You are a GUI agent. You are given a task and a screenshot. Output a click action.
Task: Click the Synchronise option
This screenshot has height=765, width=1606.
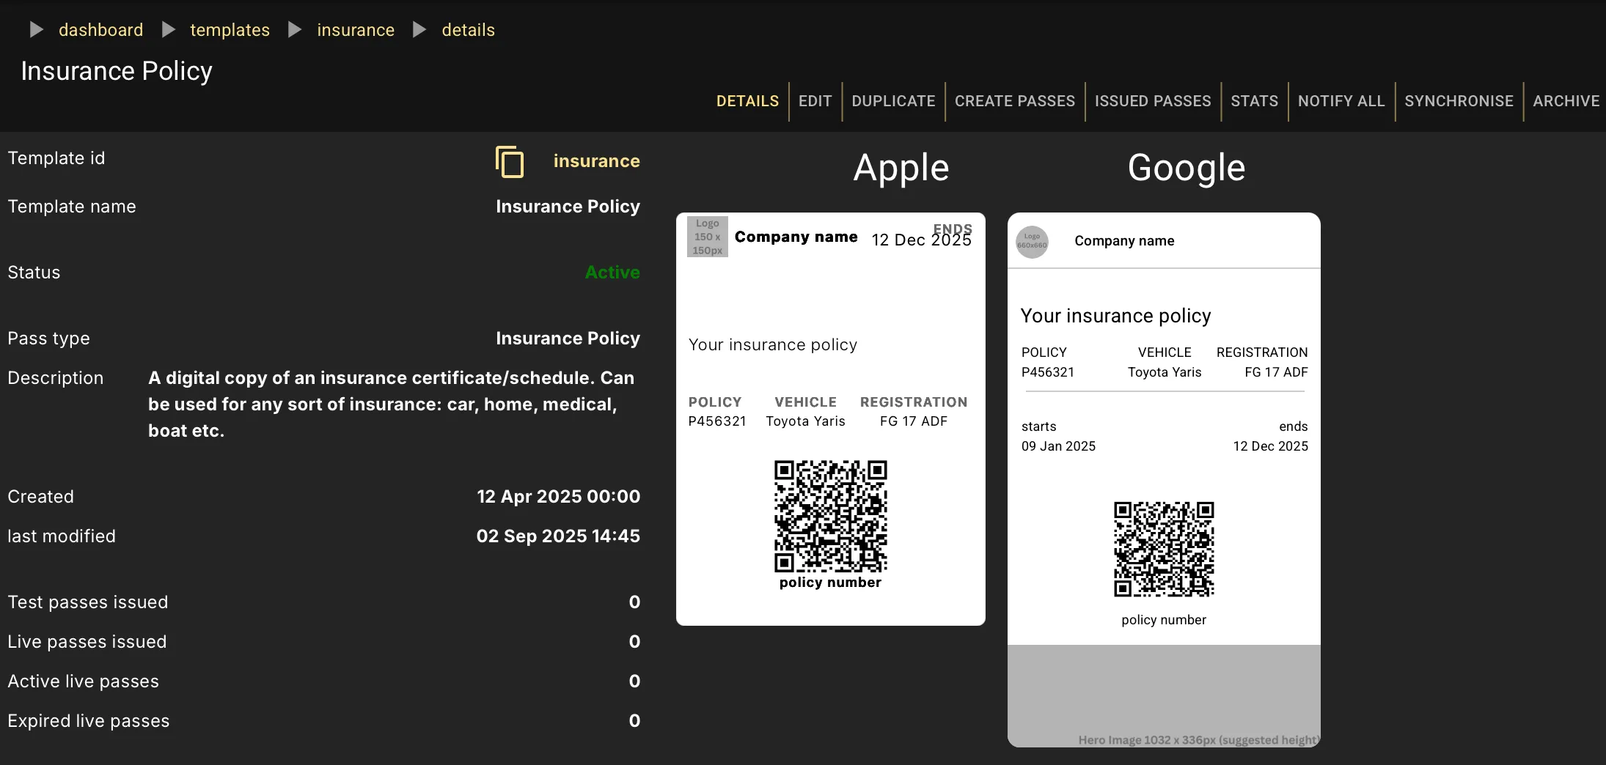point(1459,101)
